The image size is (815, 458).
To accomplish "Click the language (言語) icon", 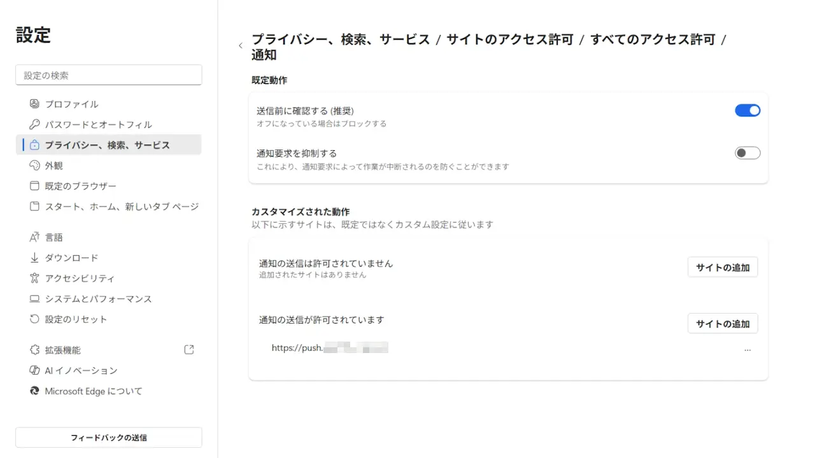I will 34,237.
